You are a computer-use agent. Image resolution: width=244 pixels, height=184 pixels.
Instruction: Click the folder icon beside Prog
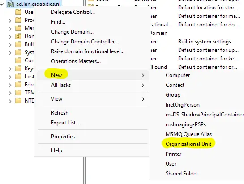[x=18, y=20]
